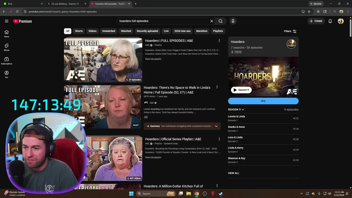This screenshot has height=198, width=352.
Task: Open Chrome media controls icon
Action: coord(335,12)
